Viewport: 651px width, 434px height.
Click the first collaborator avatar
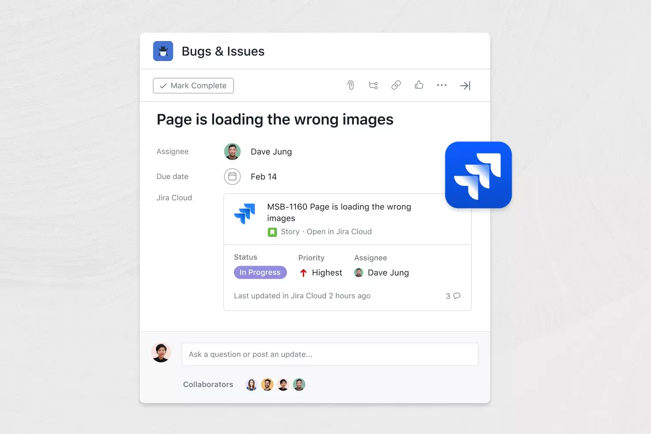251,384
